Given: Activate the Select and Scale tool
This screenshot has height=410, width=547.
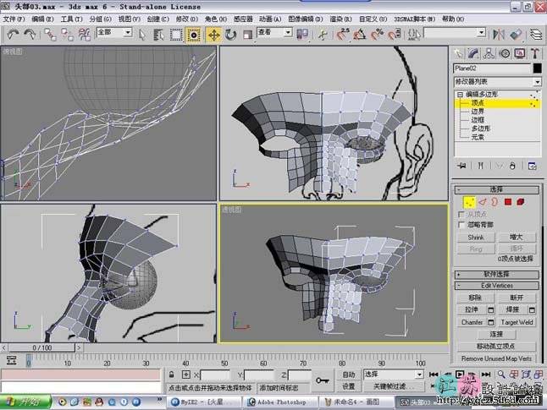Looking at the screenshot, I should tap(248, 34).
